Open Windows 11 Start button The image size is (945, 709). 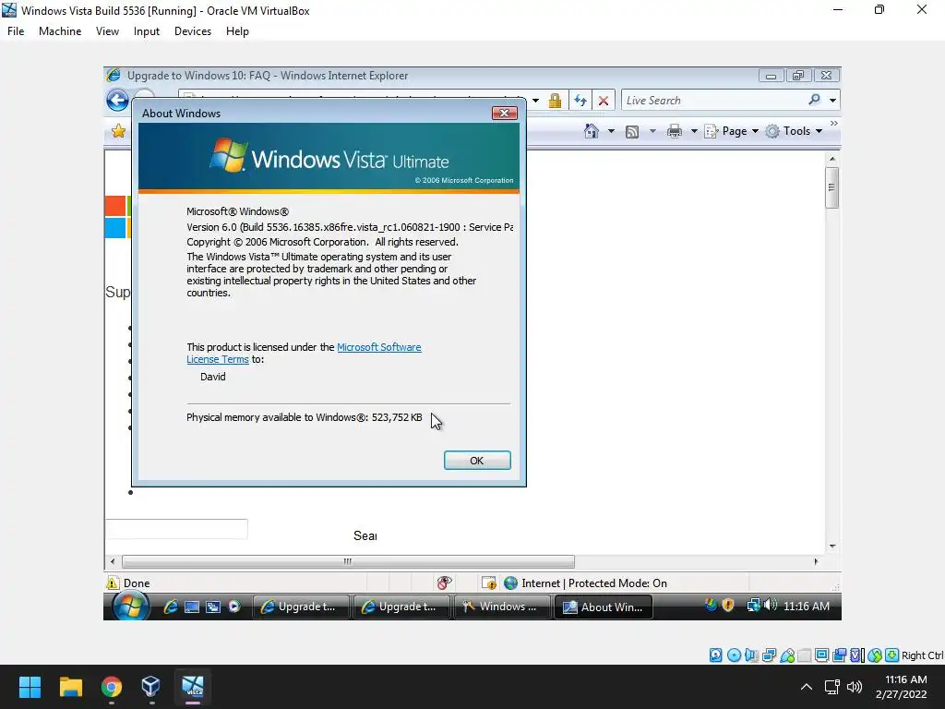(30, 687)
